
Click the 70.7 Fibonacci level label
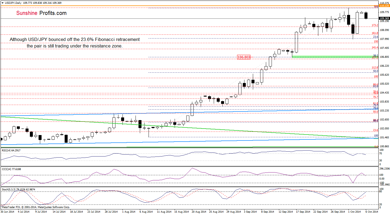[x=376, y=97]
